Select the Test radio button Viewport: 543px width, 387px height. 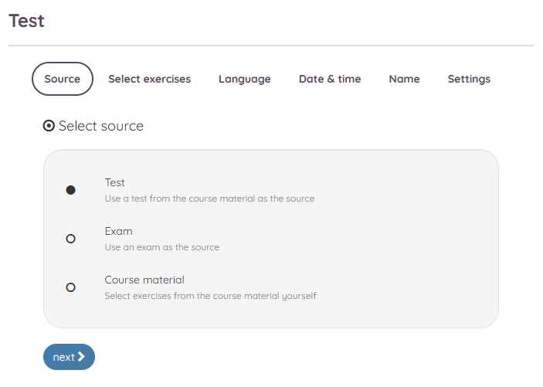pos(70,190)
